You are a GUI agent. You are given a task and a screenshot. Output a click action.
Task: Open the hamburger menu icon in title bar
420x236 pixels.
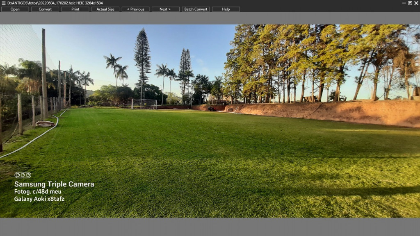tap(3, 3)
